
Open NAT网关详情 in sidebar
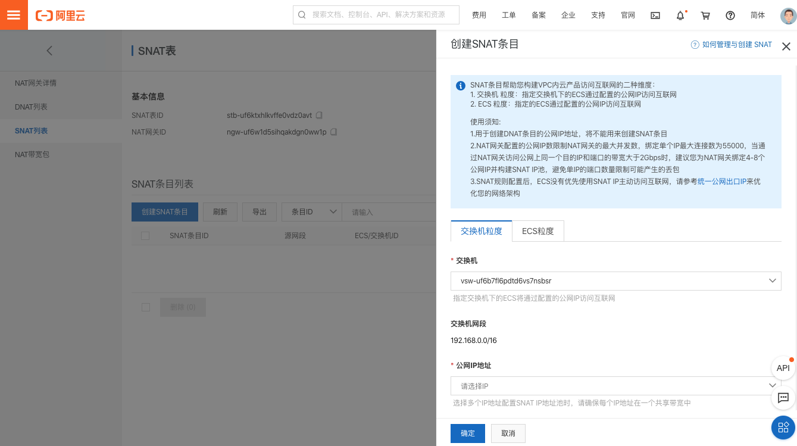36,83
